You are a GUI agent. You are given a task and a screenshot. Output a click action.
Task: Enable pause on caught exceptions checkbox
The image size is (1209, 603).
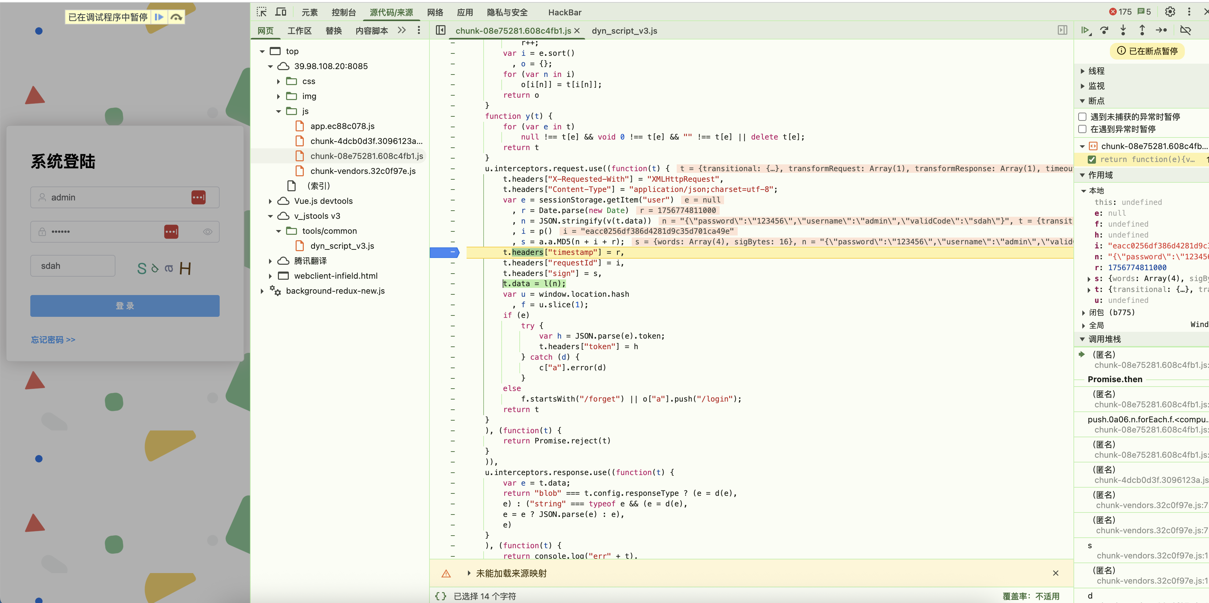(x=1082, y=129)
